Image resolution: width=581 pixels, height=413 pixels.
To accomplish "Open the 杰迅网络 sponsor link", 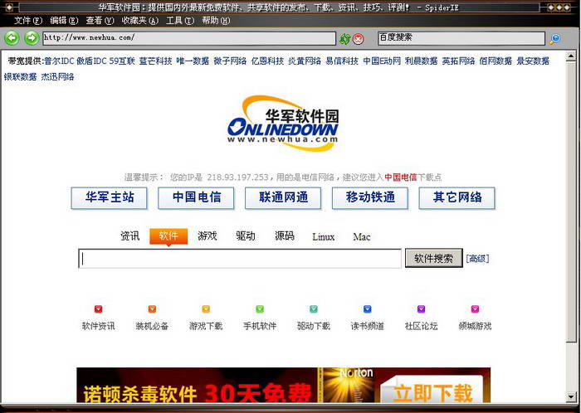I will point(57,77).
